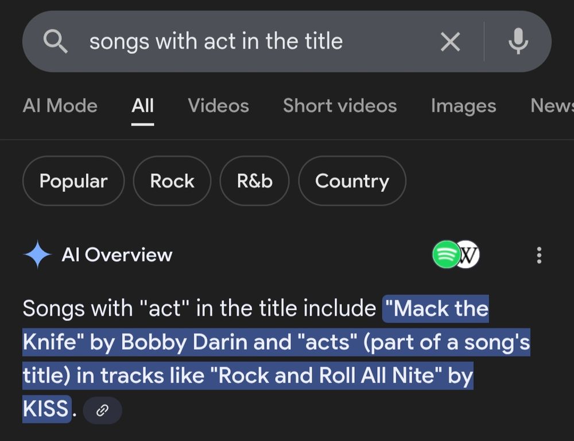Open the AI Overview three-dot menu
574x441 pixels.
tap(538, 255)
